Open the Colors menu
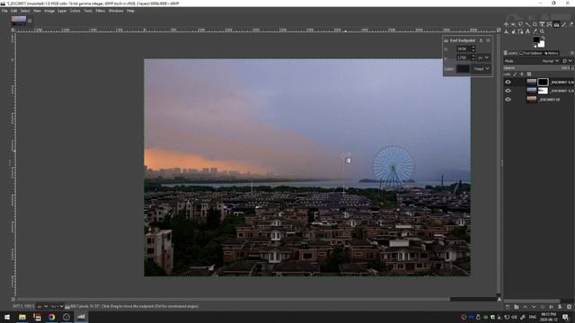 (x=75, y=11)
